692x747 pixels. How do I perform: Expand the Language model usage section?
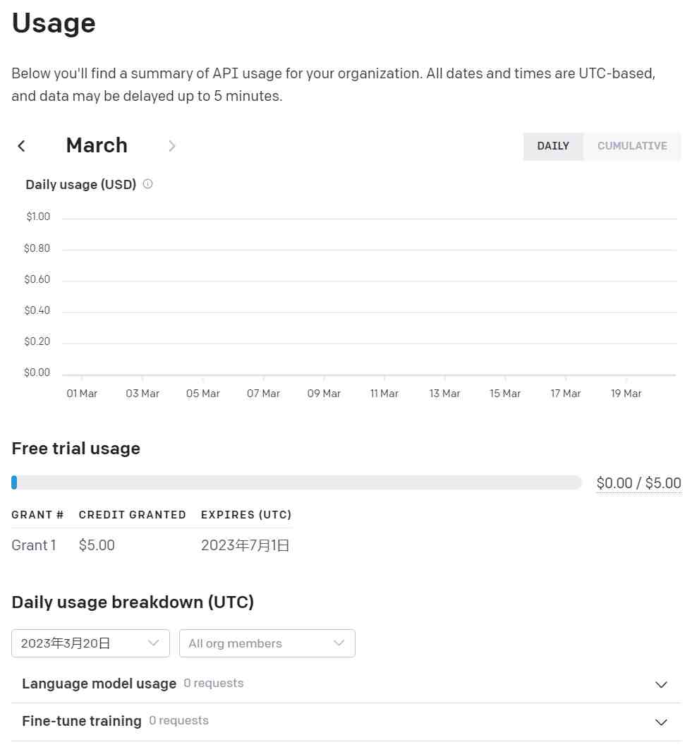click(x=99, y=684)
